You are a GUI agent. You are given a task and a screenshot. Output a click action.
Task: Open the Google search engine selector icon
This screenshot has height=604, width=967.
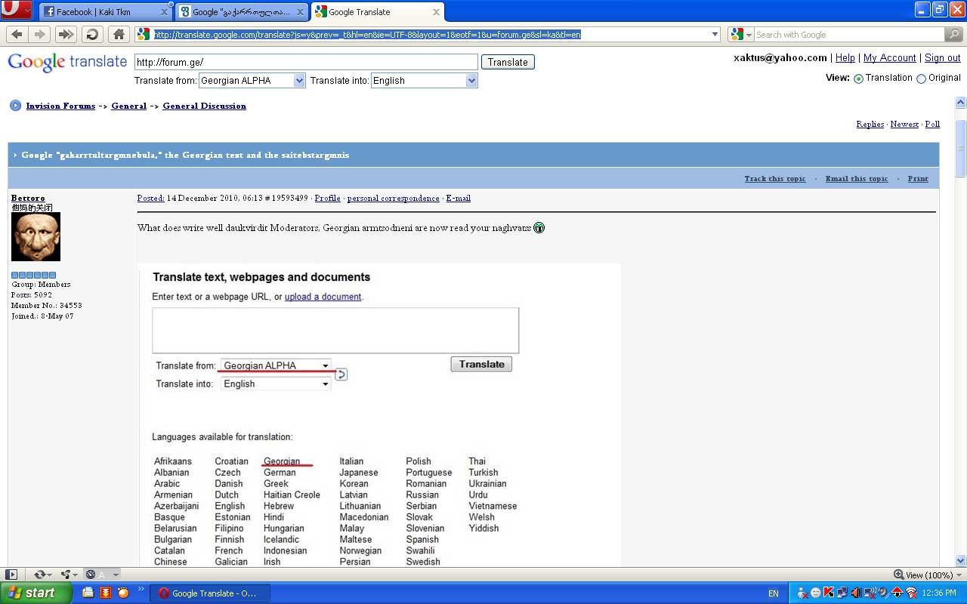coord(740,34)
